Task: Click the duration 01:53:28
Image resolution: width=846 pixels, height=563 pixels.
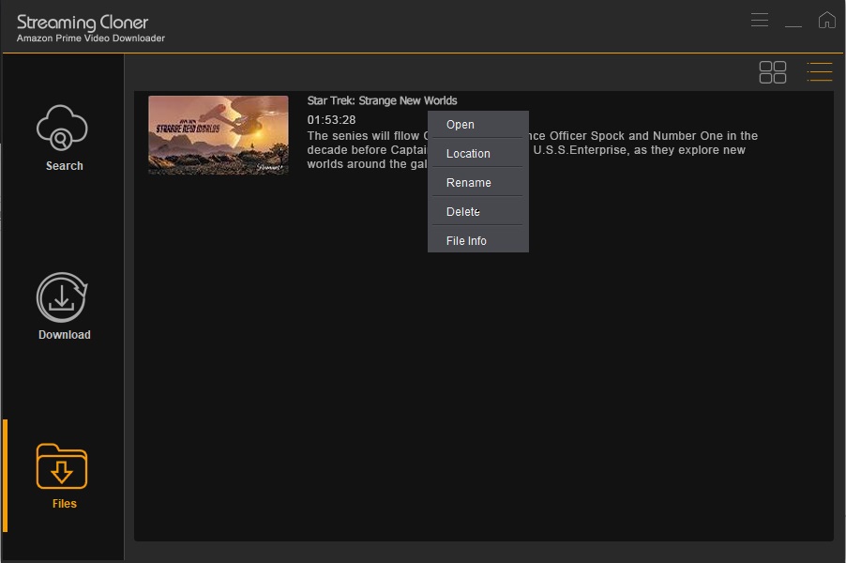Action: coord(331,120)
